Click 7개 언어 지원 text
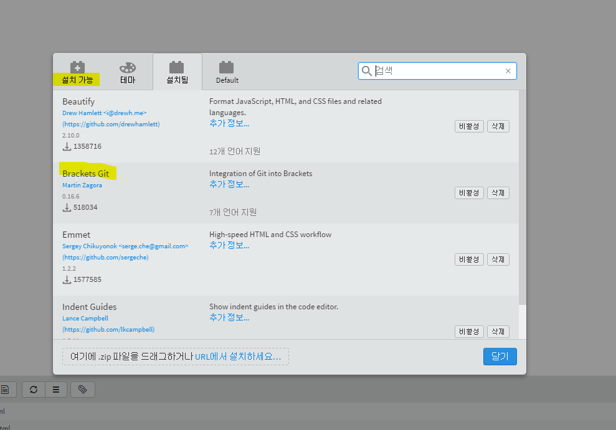Screen dimensions: 616x430 (x=233, y=212)
